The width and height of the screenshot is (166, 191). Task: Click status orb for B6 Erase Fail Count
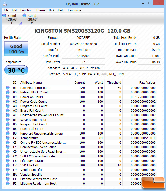(8, 129)
